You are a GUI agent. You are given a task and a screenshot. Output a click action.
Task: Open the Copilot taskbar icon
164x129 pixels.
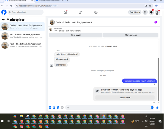pyautogui.click(x=15, y=116)
